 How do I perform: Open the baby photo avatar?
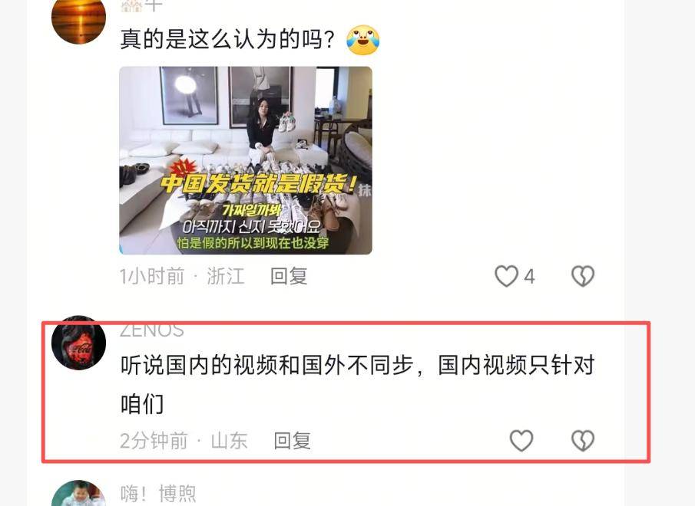pyautogui.click(x=78, y=493)
